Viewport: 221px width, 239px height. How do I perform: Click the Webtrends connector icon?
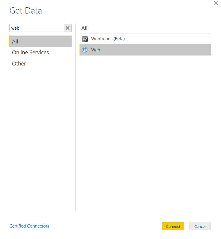pyautogui.click(x=85, y=39)
